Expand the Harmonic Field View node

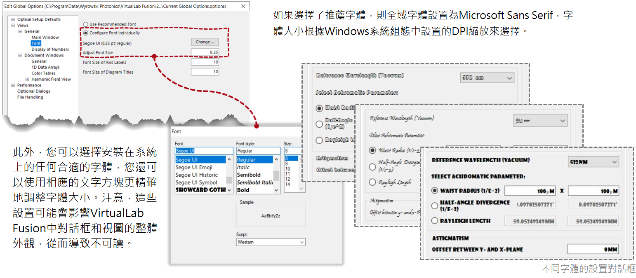click(27, 79)
